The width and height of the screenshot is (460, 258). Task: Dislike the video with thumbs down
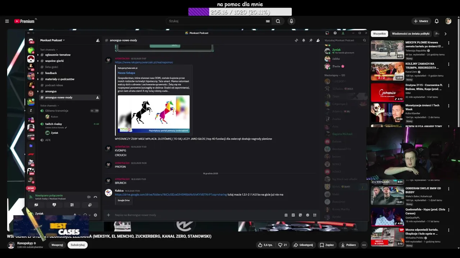[x=282, y=245]
